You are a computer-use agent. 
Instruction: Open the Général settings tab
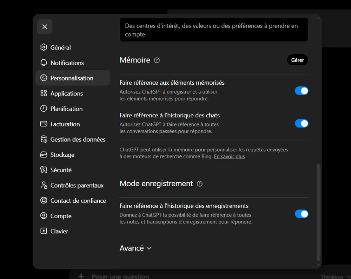tap(73, 47)
